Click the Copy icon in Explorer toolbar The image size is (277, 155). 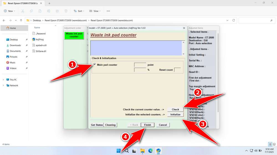click(x=31, y=11)
